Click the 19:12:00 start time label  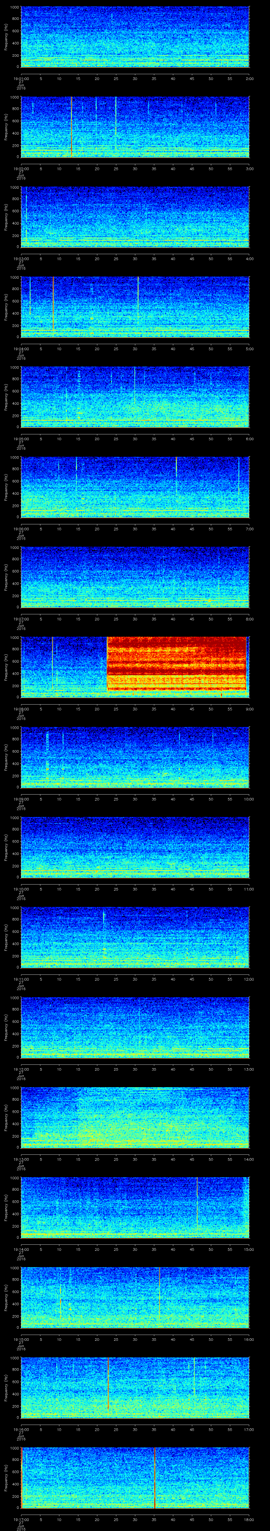point(21,1069)
